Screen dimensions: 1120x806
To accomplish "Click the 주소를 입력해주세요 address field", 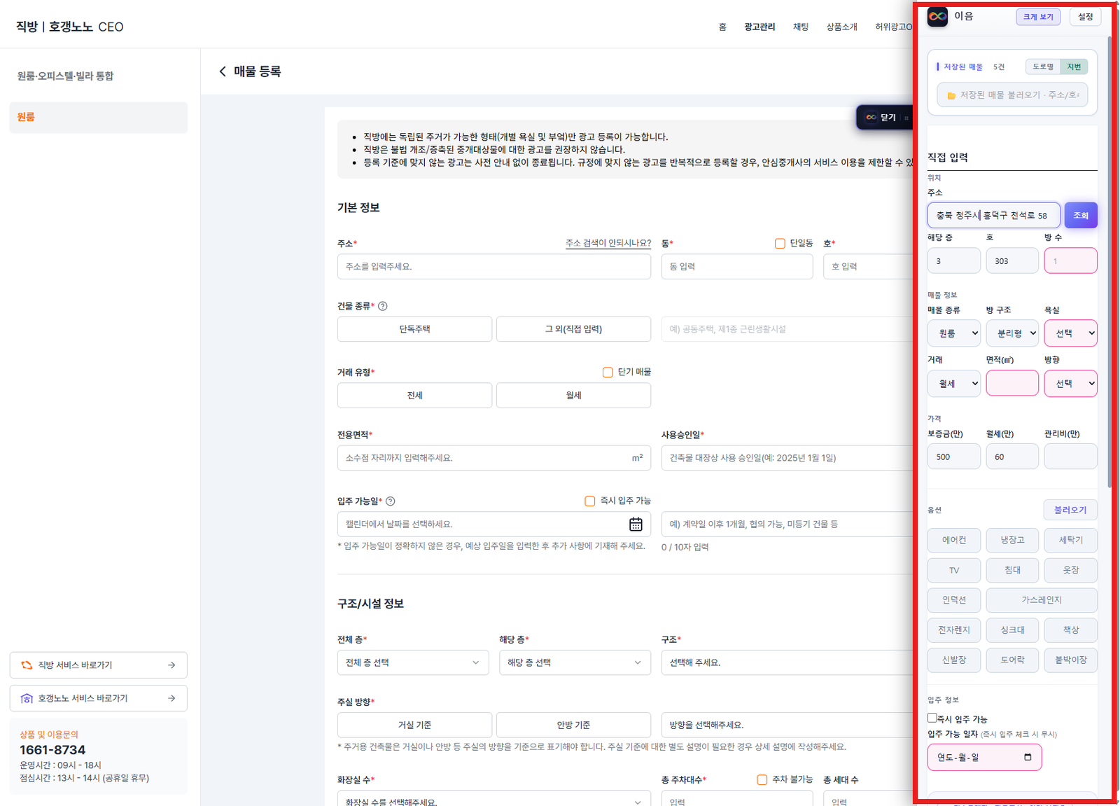I will [x=494, y=267].
